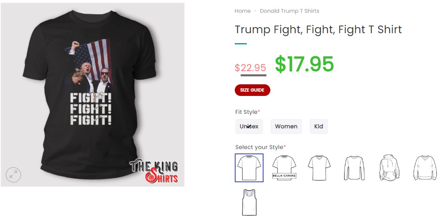Click the Fit Style label
Image resolution: width=440 pixels, height=221 pixels.
click(248, 112)
